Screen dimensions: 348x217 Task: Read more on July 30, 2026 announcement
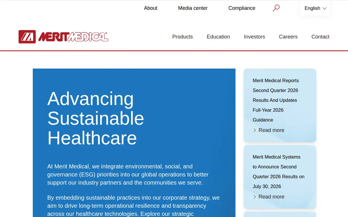click(269, 197)
